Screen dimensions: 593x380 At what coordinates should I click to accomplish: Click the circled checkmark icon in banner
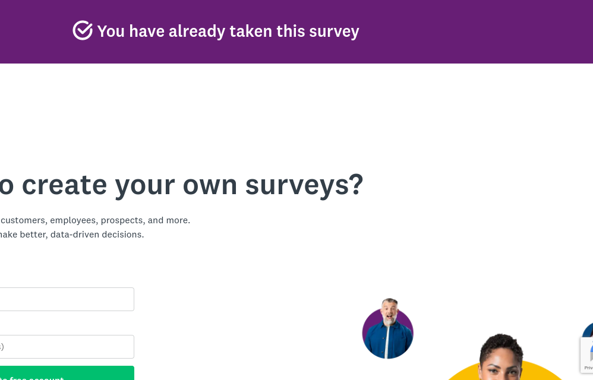[83, 30]
